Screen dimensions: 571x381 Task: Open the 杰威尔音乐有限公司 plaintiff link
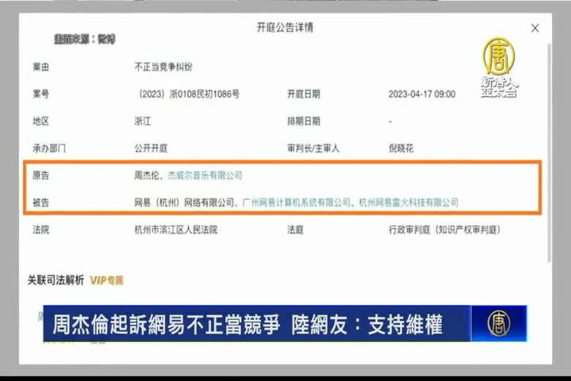[x=205, y=176]
